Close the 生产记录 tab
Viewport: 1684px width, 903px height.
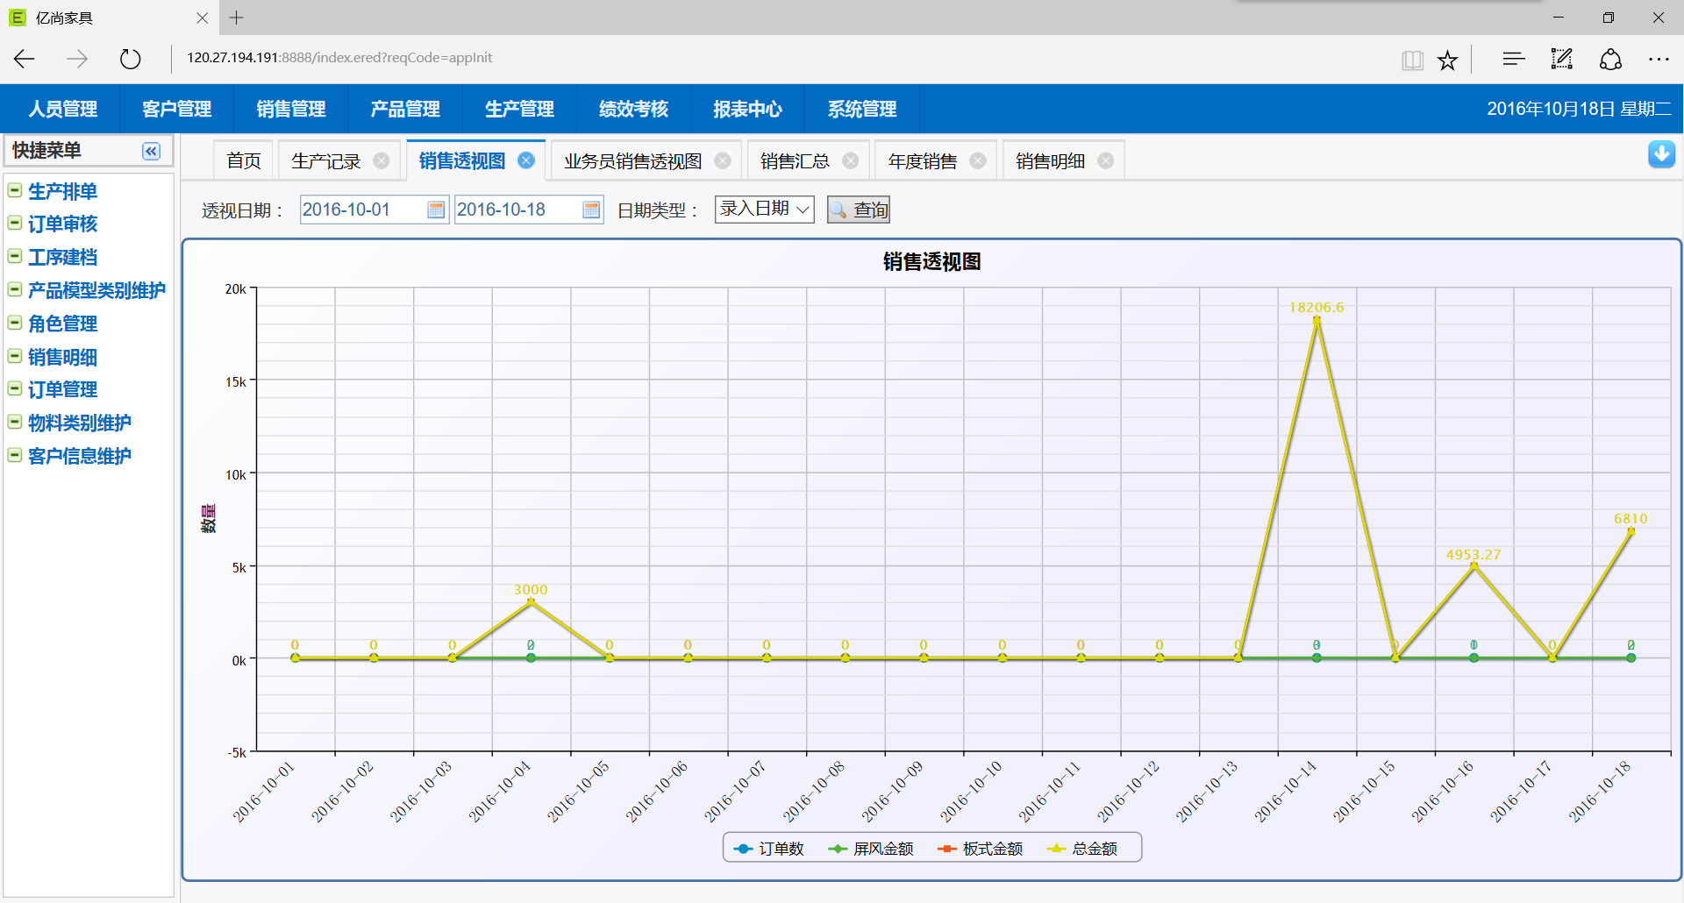pyautogui.click(x=382, y=161)
